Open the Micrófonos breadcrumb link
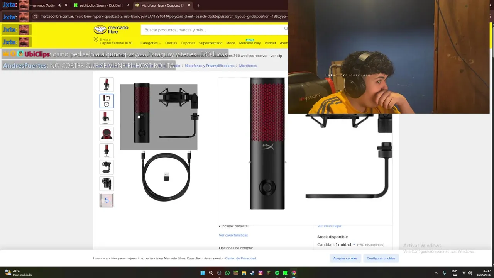The width and height of the screenshot is (494, 278). click(x=248, y=66)
